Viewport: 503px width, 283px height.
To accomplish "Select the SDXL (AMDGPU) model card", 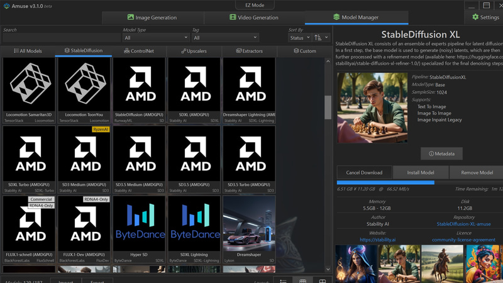I will click(x=194, y=90).
